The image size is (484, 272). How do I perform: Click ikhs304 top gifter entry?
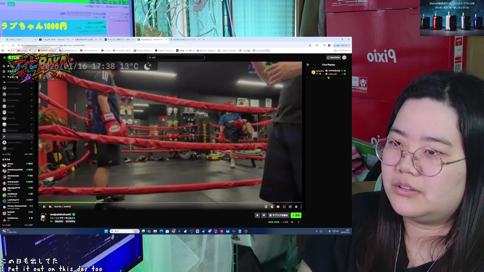pyautogui.click(x=318, y=71)
